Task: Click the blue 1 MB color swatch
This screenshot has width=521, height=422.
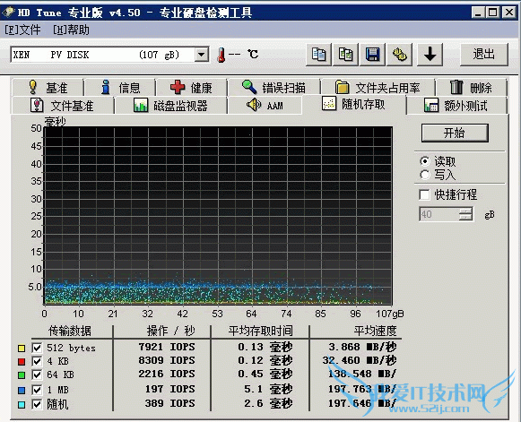Action: click(x=22, y=390)
